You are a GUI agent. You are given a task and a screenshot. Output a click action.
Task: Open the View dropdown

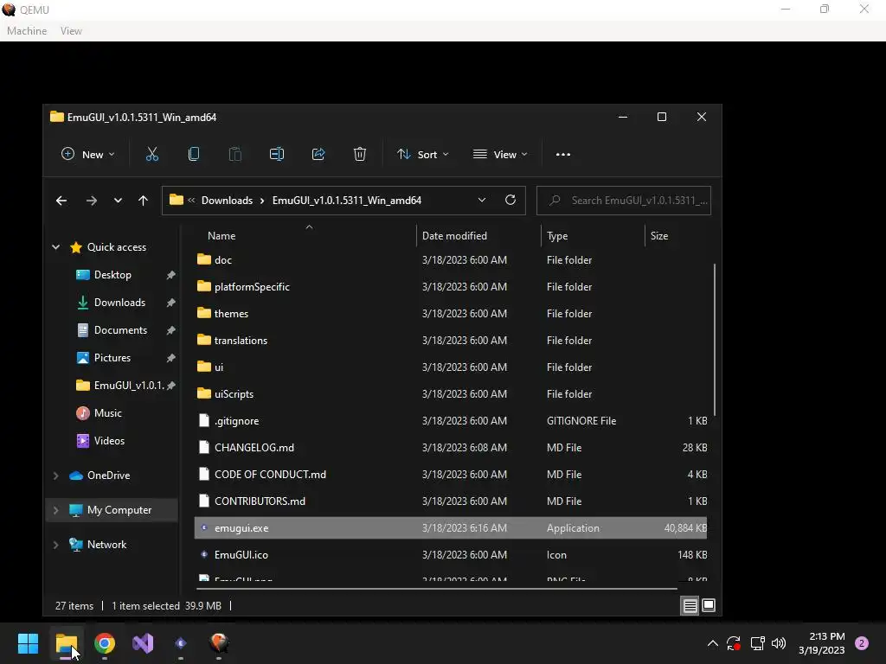(x=500, y=154)
